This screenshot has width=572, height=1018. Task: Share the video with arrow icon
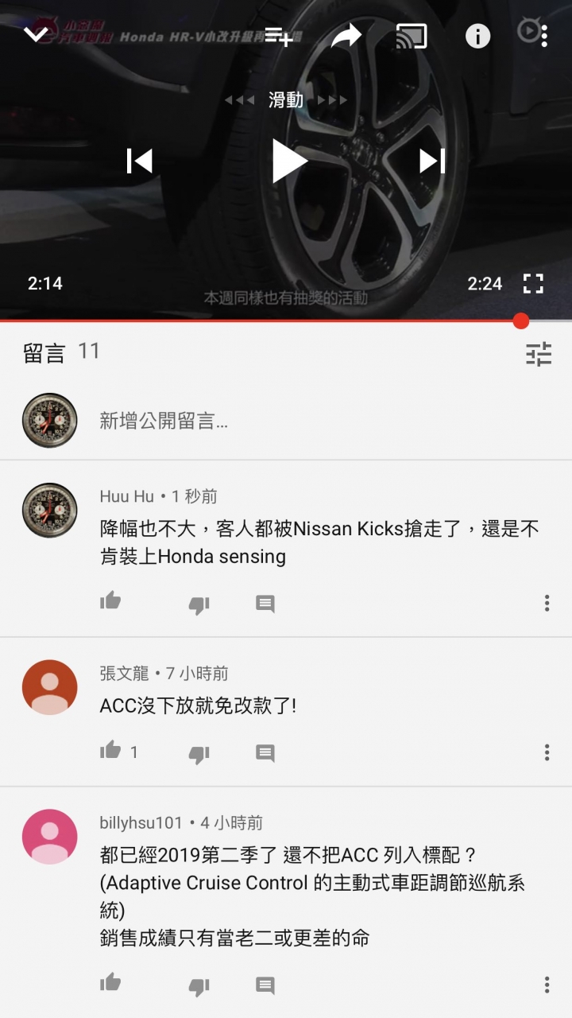click(346, 36)
